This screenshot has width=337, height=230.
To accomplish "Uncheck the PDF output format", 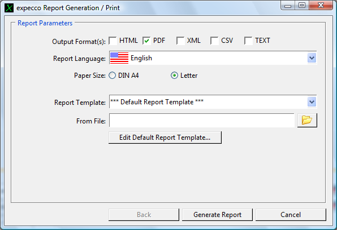I will (x=146, y=41).
